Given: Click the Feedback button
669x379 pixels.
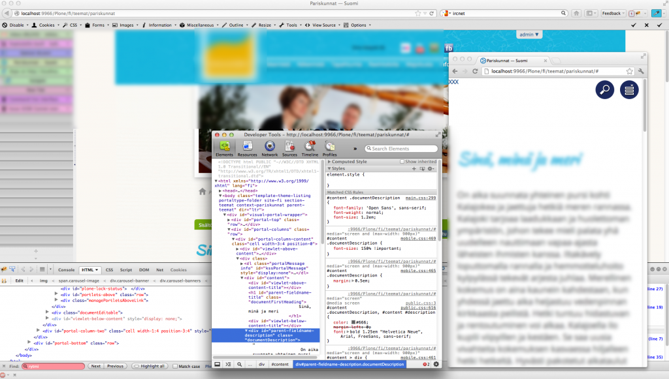Looking at the screenshot, I should click(613, 13).
